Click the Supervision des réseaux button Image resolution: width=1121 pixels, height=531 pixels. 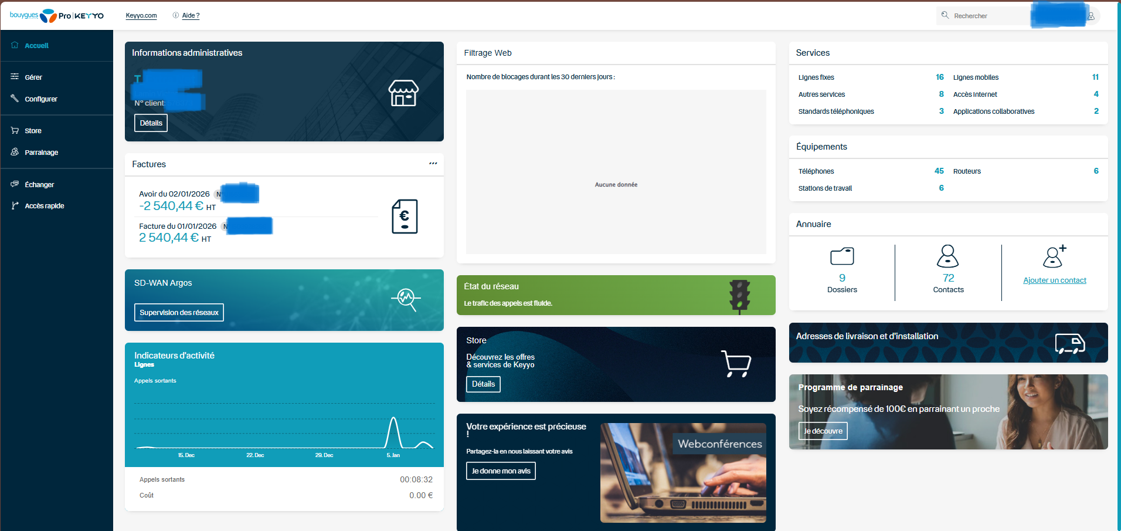point(179,313)
